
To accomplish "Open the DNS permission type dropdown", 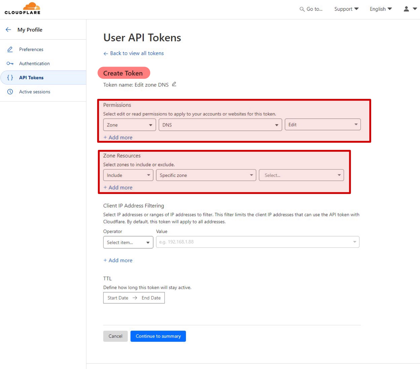I will point(220,125).
